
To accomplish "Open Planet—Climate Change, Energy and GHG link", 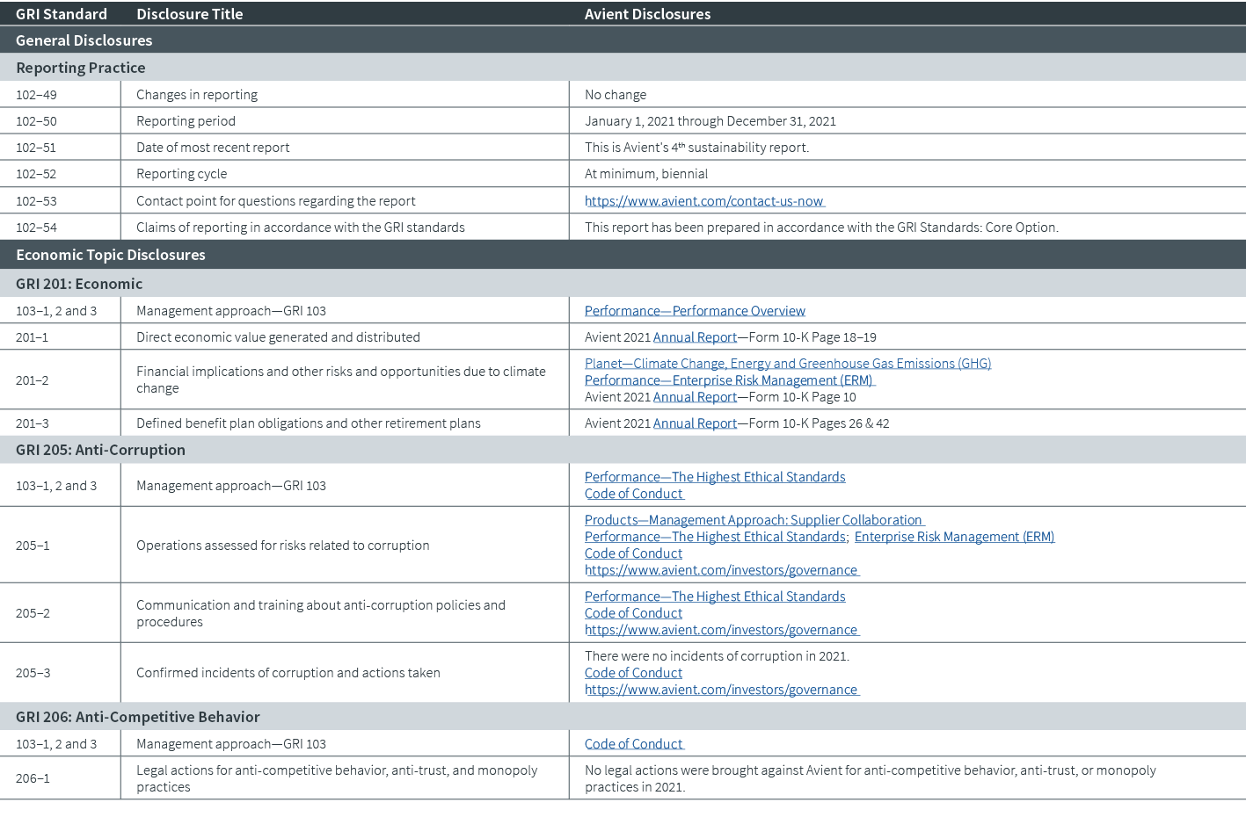I will coord(788,363).
